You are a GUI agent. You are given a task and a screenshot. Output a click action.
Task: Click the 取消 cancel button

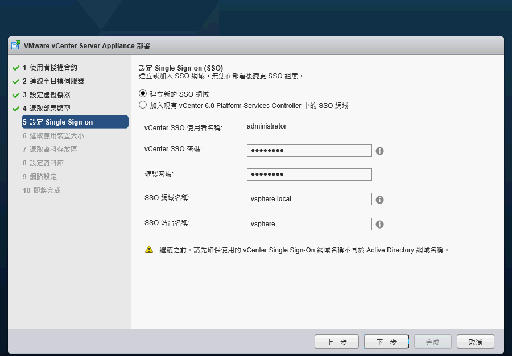tap(476, 342)
